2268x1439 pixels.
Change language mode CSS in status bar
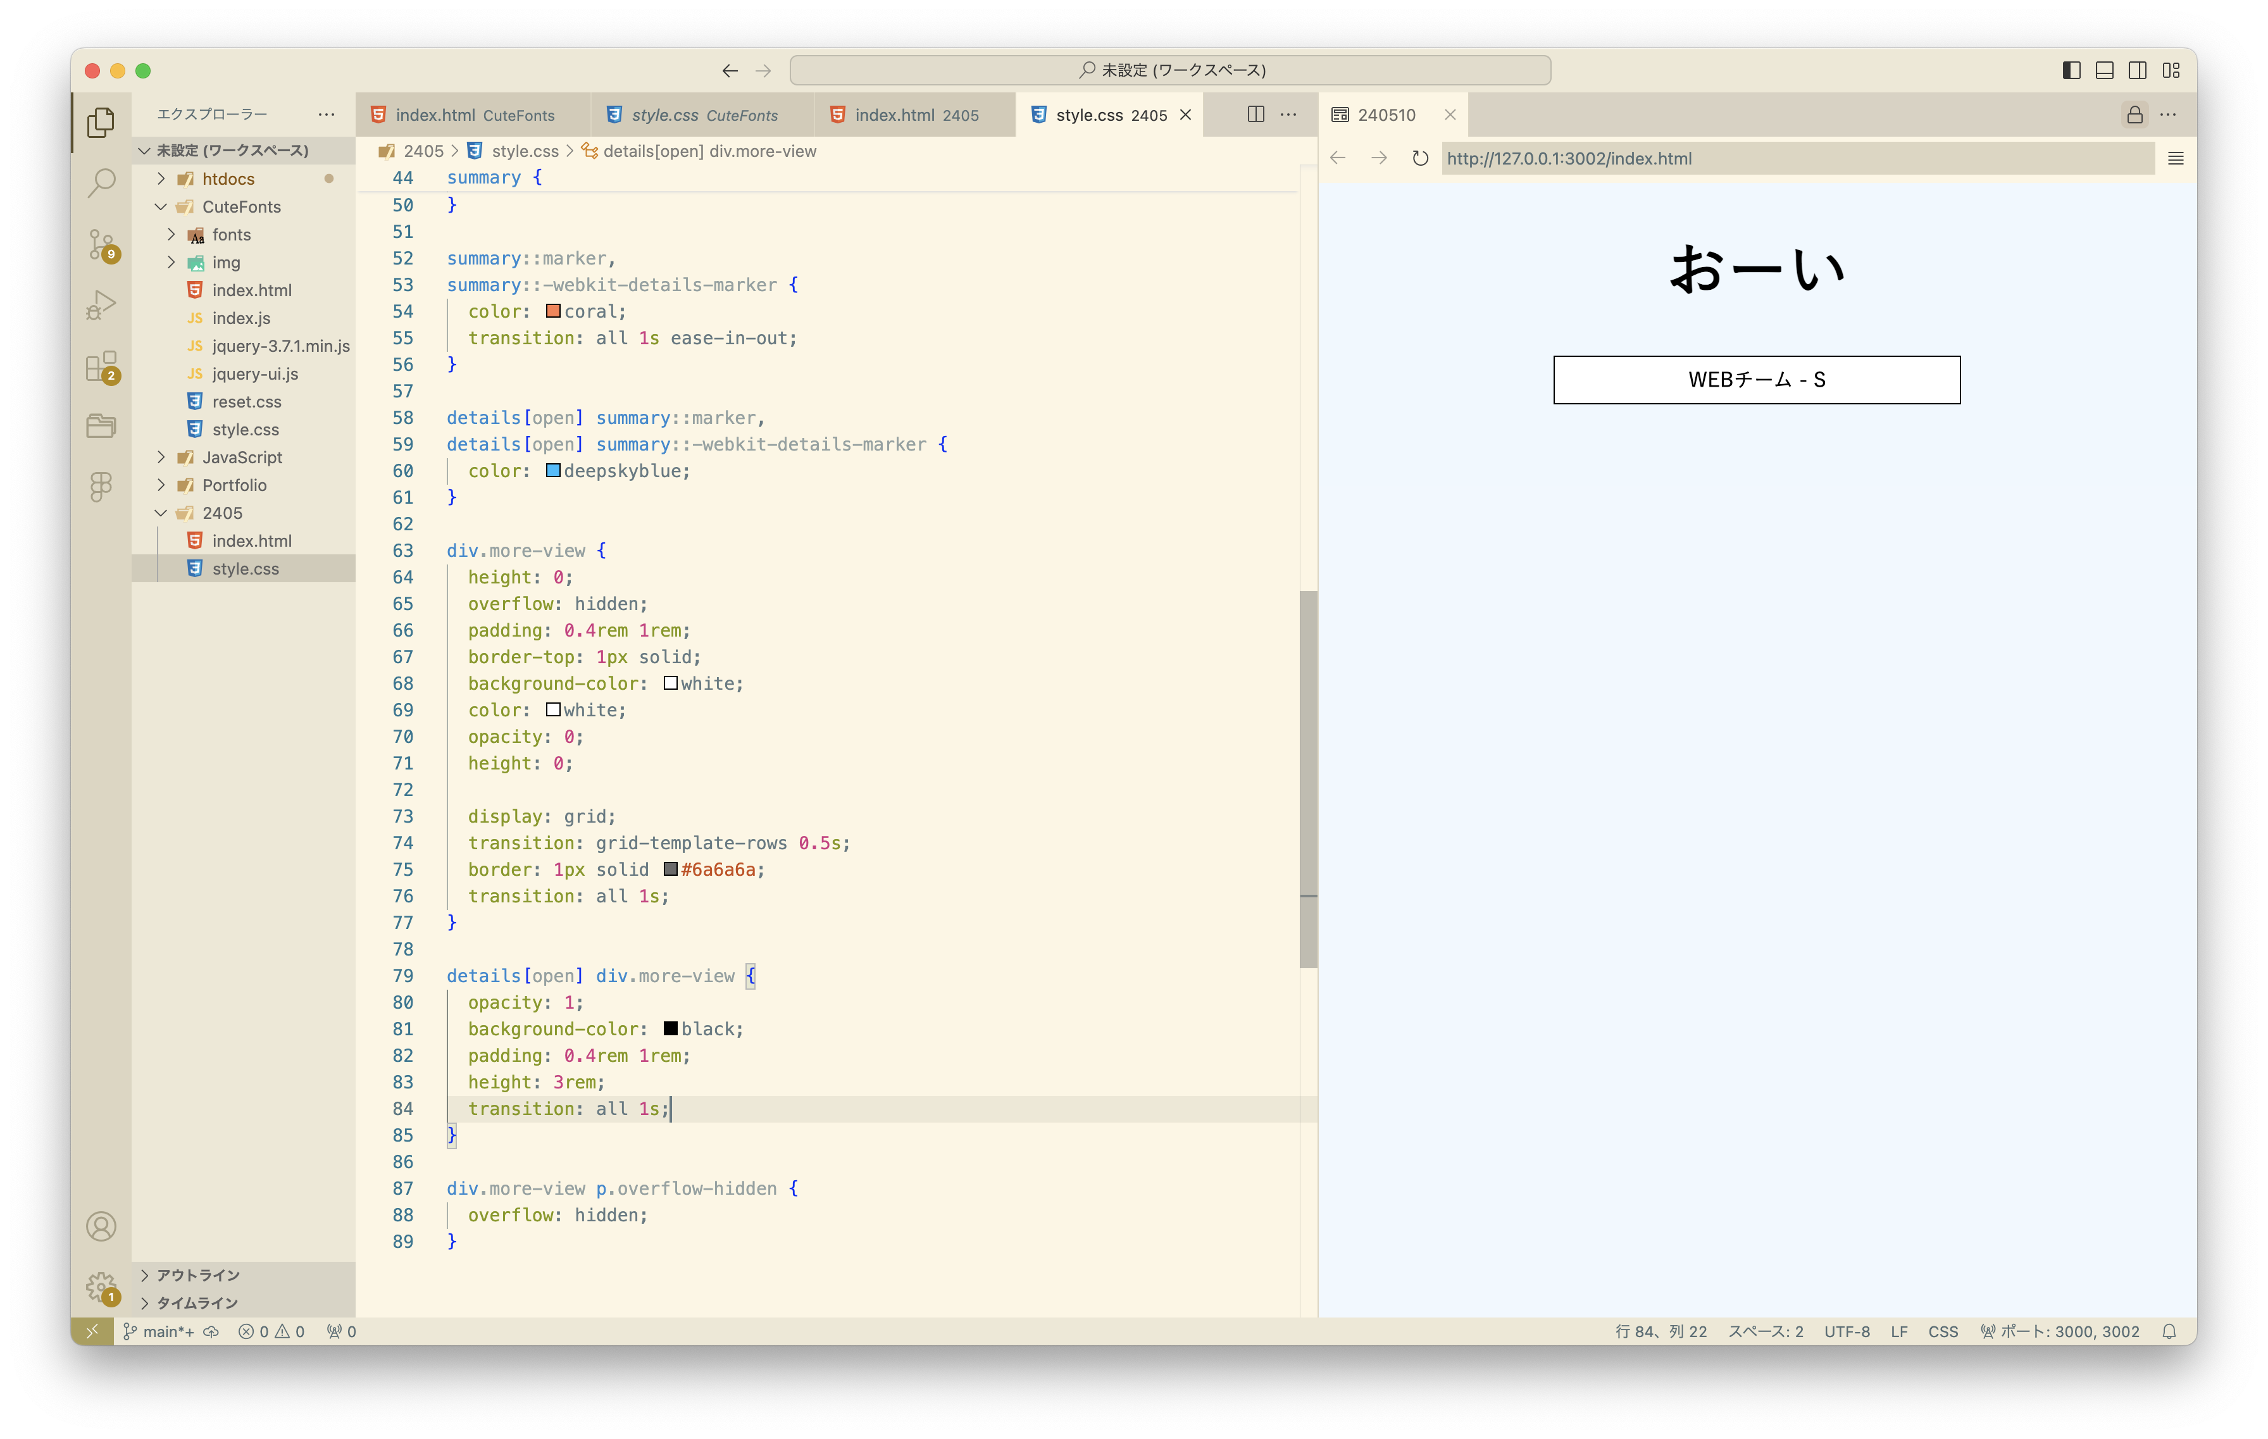click(x=1942, y=1331)
